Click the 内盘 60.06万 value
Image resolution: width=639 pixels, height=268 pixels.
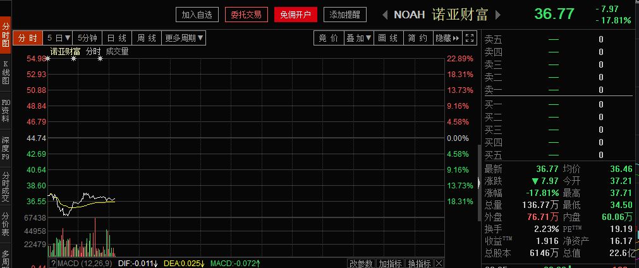618,217
